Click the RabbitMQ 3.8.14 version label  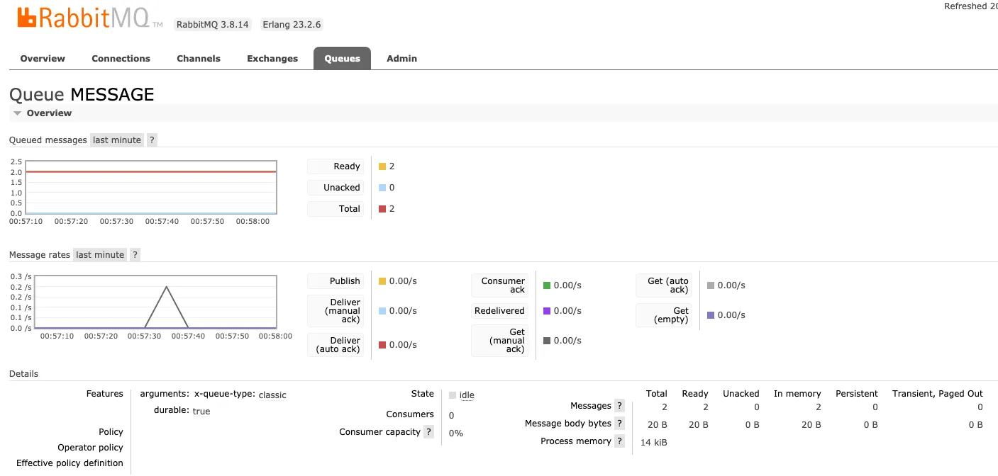point(213,25)
